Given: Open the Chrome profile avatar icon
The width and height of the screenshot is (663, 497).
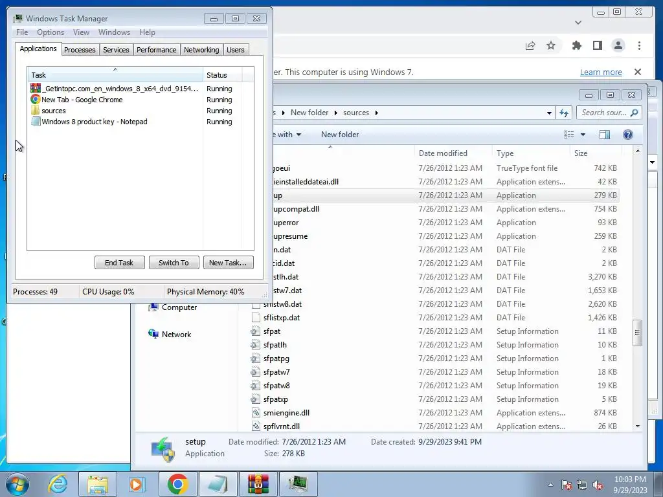Looking at the screenshot, I should click(x=618, y=45).
